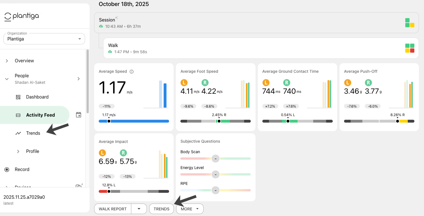
Task: Open the MORE dropdown menu
Action: point(190,209)
